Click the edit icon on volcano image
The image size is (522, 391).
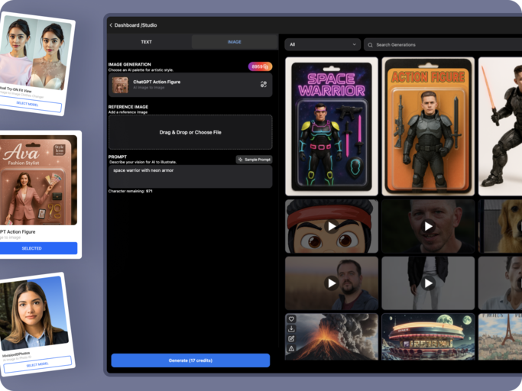click(291, 339)
